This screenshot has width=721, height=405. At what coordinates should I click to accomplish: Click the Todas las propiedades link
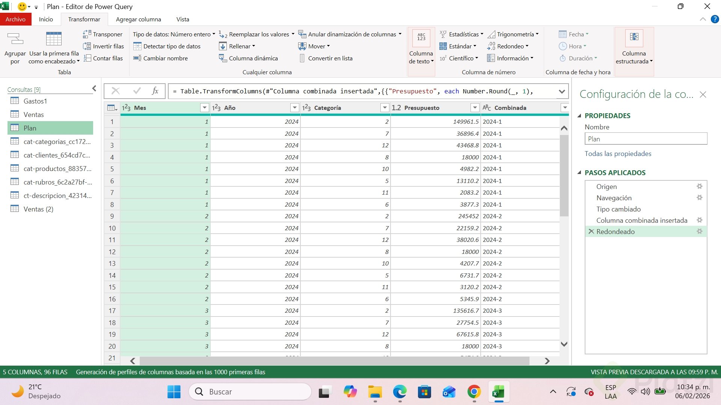(618, 154)
